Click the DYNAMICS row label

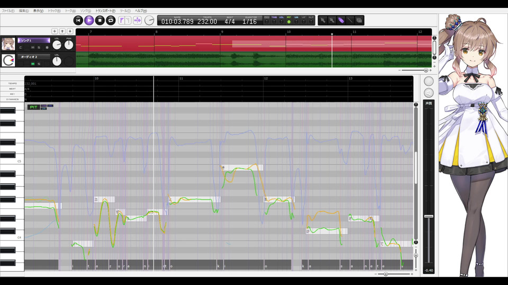click(x=12, y=99)
